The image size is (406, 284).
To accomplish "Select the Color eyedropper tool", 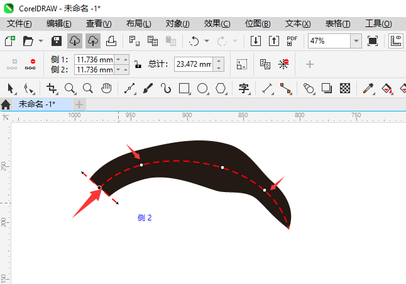I will [x=368, y=88].
